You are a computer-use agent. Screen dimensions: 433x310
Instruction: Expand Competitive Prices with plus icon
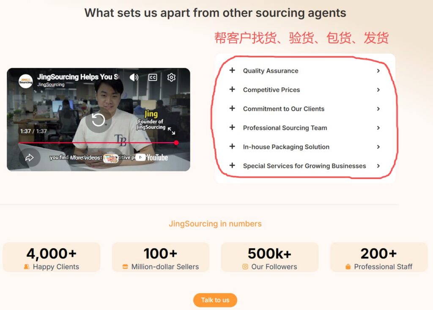[x=232, y=89]
